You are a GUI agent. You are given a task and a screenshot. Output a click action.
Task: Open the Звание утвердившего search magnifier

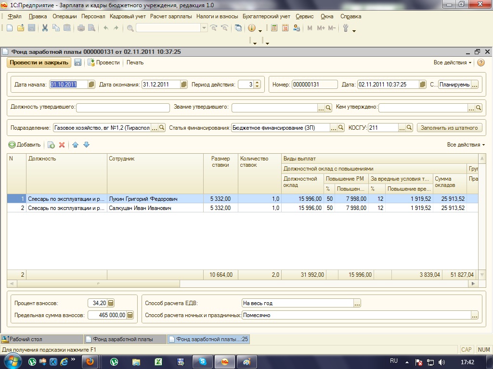coord(328,108)
